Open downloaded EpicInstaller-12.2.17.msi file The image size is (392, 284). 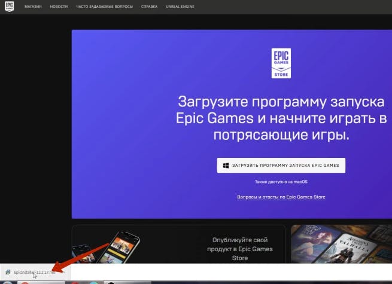click(34, 272)
